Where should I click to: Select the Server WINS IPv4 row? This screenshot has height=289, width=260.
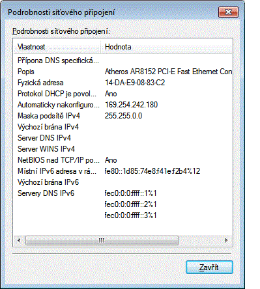click(123, 149)
